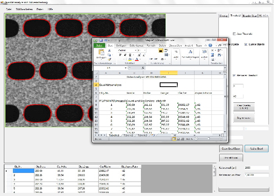Click the orientation text angle icon in Ausrichtung
This screenshot has height=196, width=274.
click(x=162, y=59)
